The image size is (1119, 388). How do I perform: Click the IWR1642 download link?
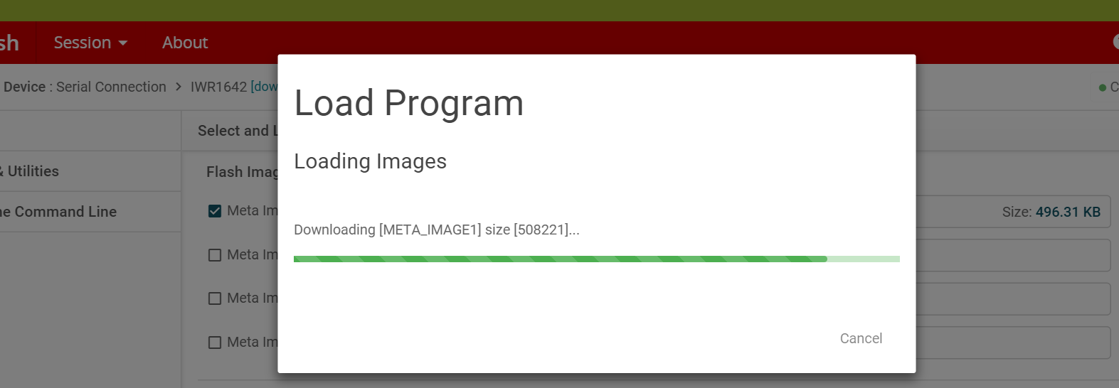264,87
